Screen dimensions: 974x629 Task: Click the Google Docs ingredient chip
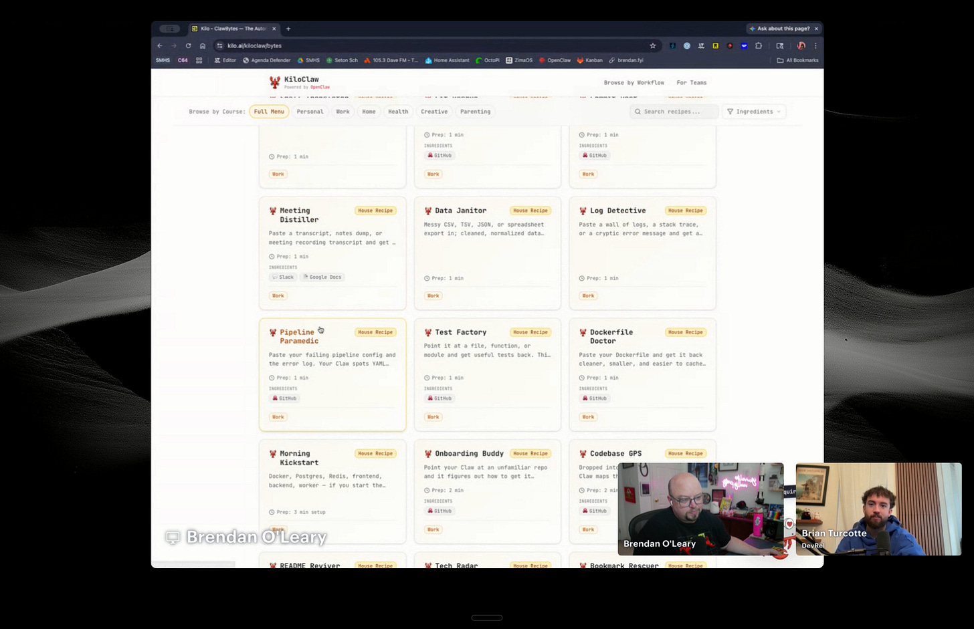322,277
